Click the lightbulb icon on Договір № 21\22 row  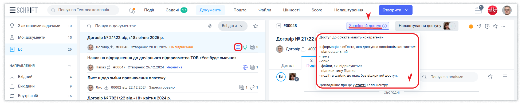point(245,47)
